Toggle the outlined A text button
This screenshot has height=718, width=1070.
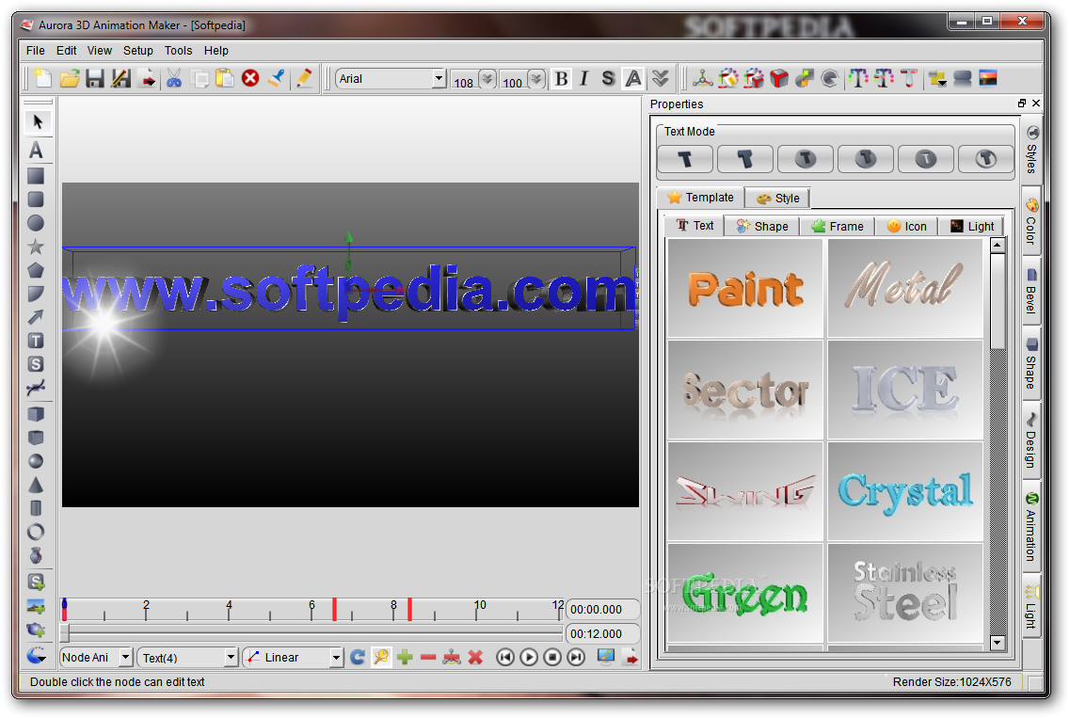pos(633,78)
